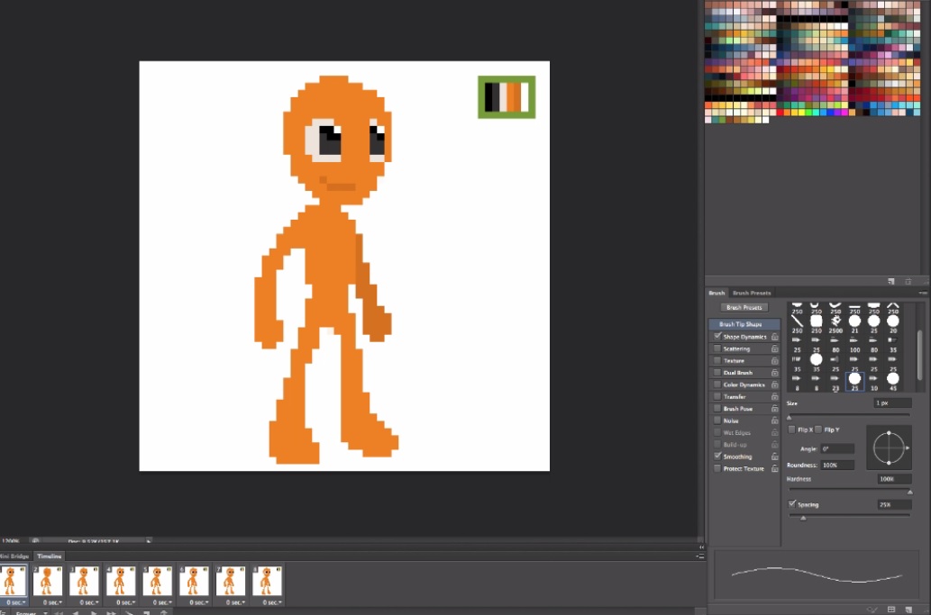Viewport: 931px width, 615px height.
Task: Click the brush angle and roundness circle widget
Action: click(889, 448)
